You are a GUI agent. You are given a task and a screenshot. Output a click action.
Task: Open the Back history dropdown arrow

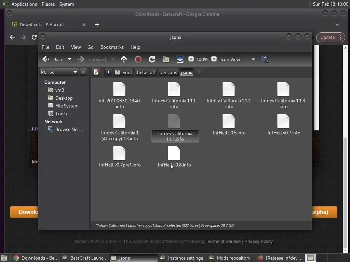(70, 59)
